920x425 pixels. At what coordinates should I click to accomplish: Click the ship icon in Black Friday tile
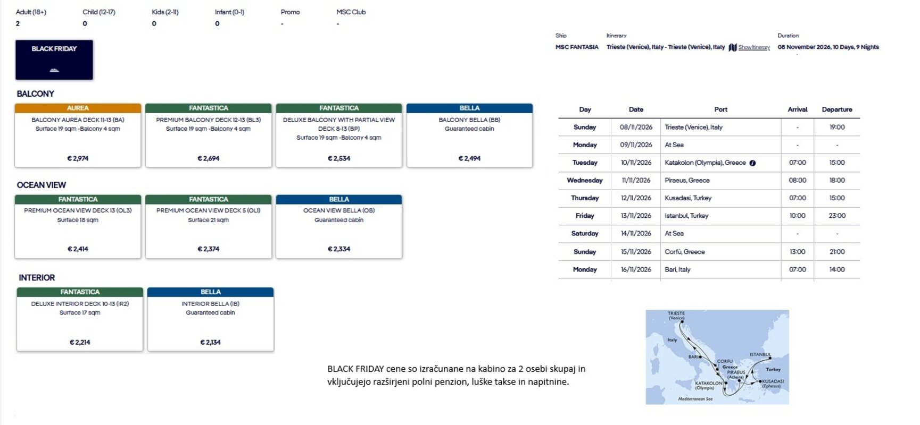[x=54, y=70]
